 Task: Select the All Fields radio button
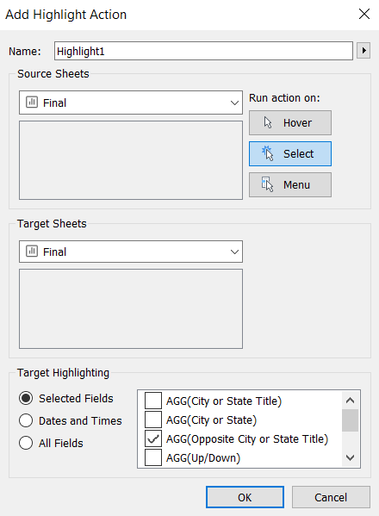[26, 443]
